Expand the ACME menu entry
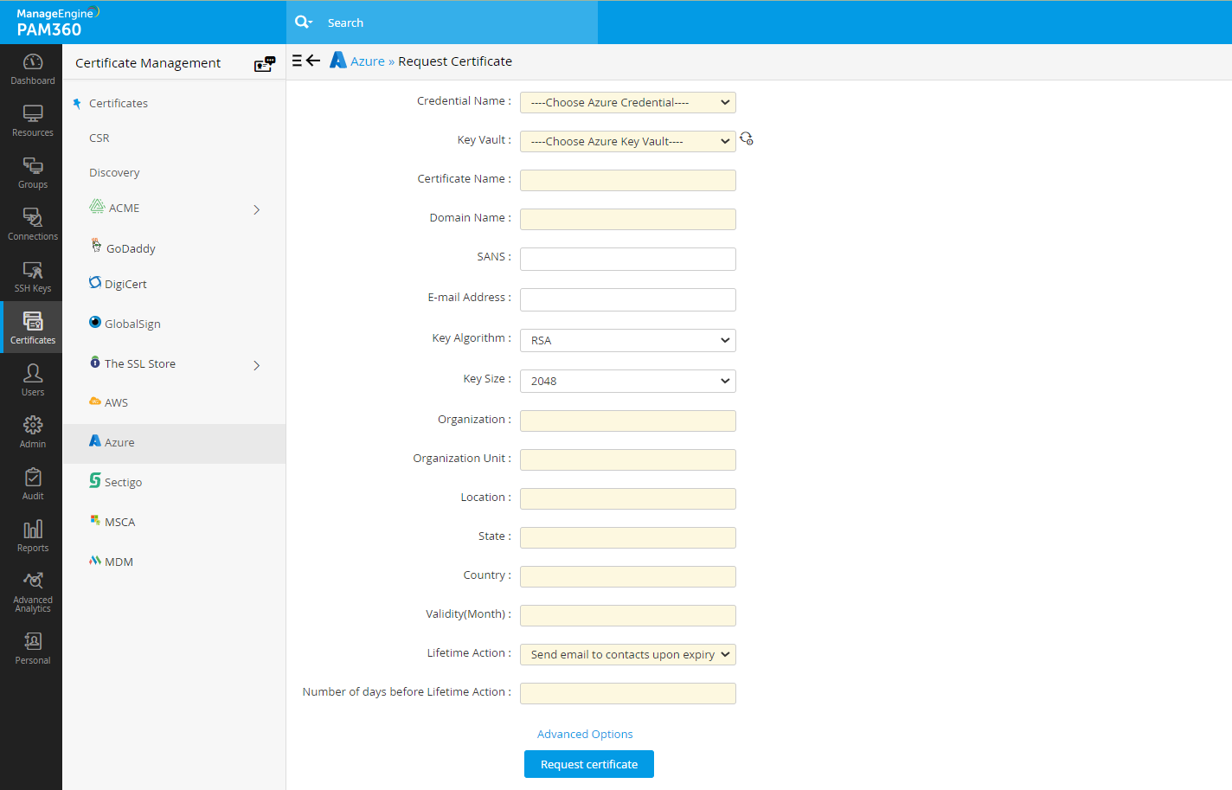The width and height of the screenshot is (1232, 790). click(256, 209)
